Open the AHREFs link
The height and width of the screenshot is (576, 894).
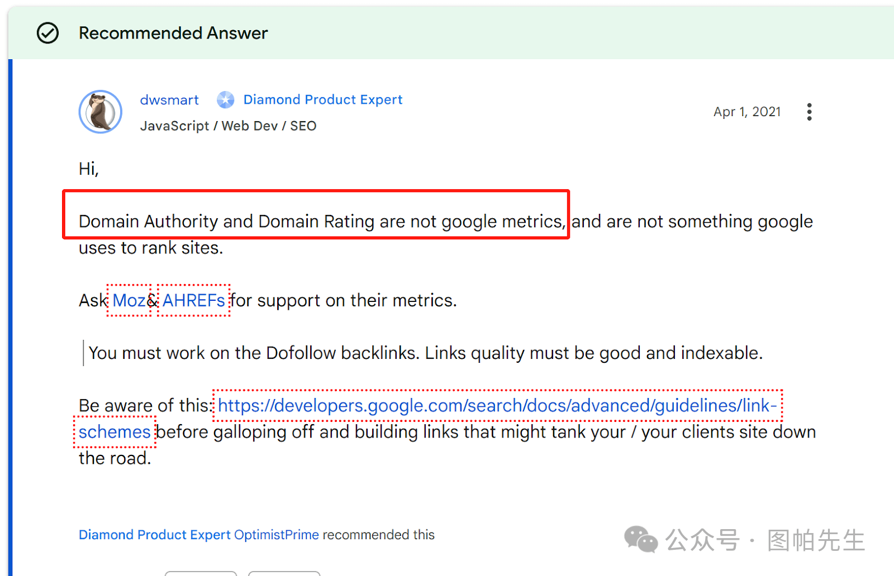click(193, 300)
